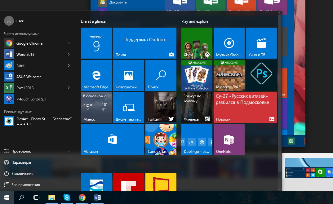The height and width of the screenshot is (204, 333).
Task: Expand the Проводник submenu arrow
Action: [69, 151]
